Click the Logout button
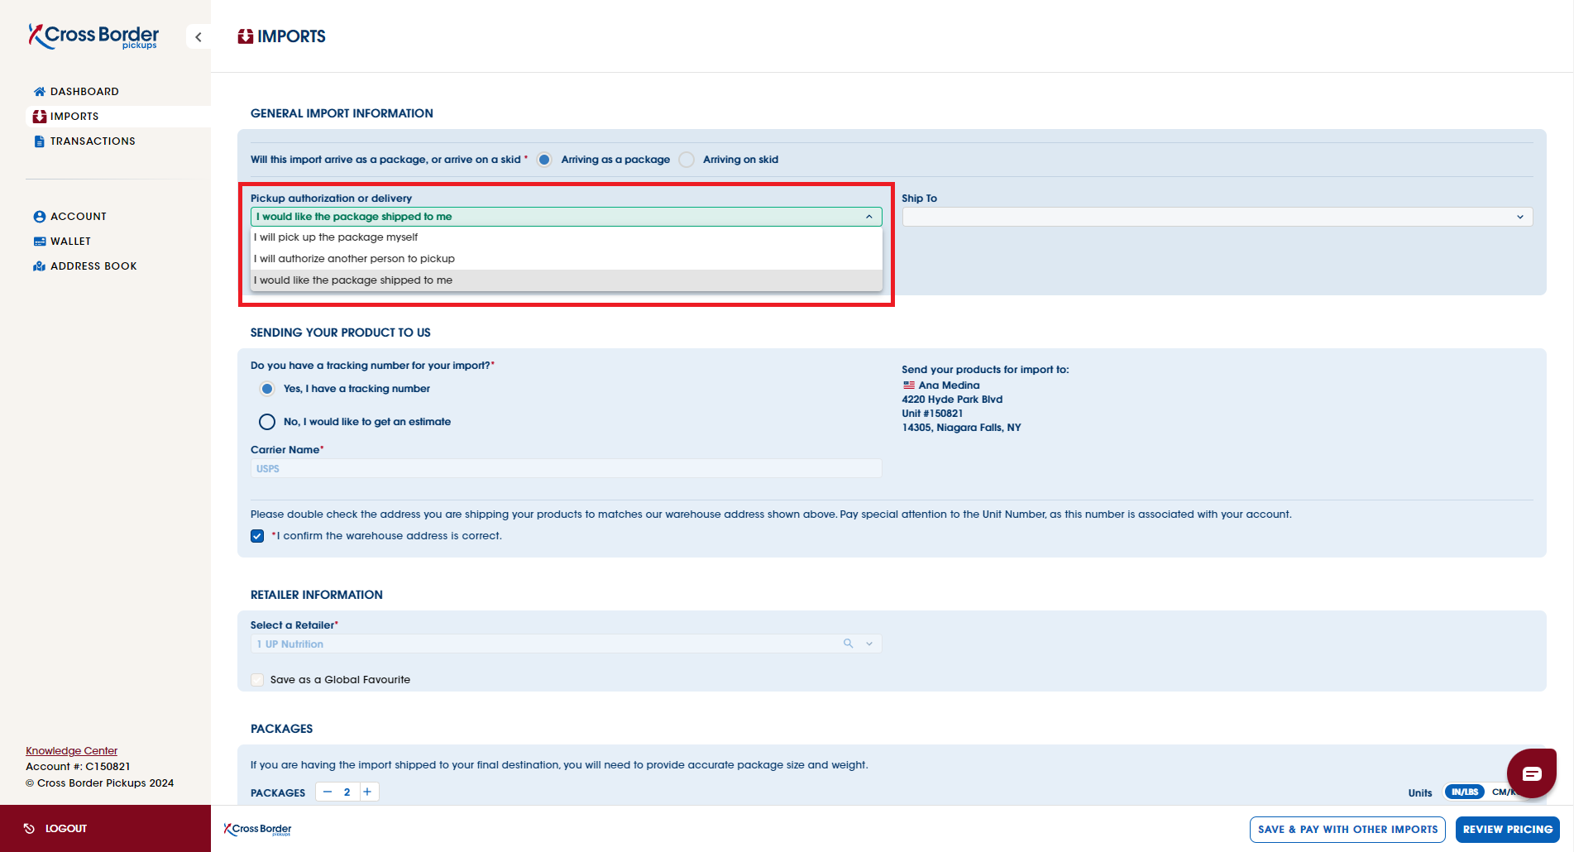The image size is (1574, 852). pyautogui.click(x=105, y=829)
